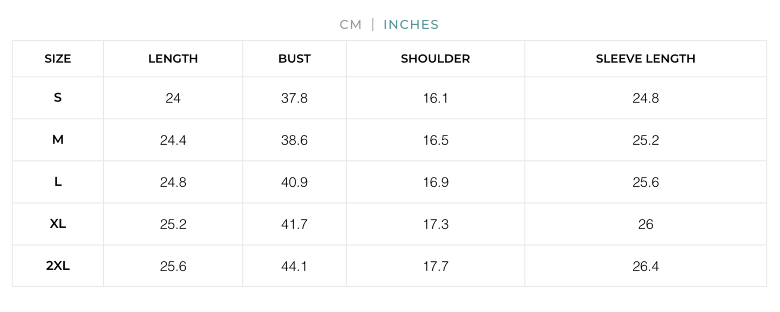Select the M size row label
Screen dimensions: 780x312
click(x=58, y=140)
